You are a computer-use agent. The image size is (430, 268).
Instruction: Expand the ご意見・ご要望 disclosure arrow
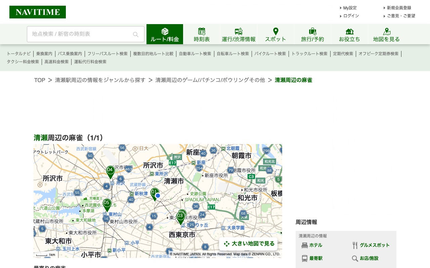point(384,16)
